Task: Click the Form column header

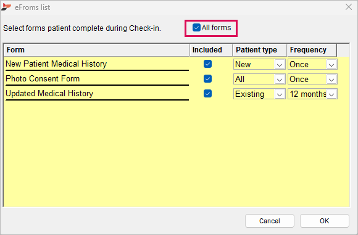Action: pos(96,50)
